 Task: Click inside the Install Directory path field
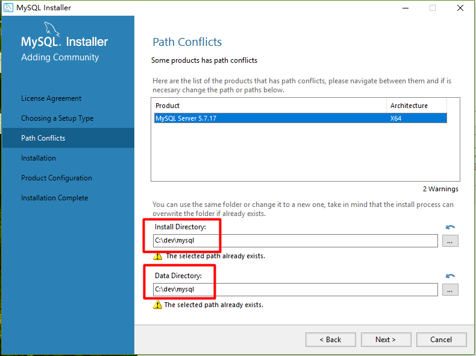[x=295, y=241]
